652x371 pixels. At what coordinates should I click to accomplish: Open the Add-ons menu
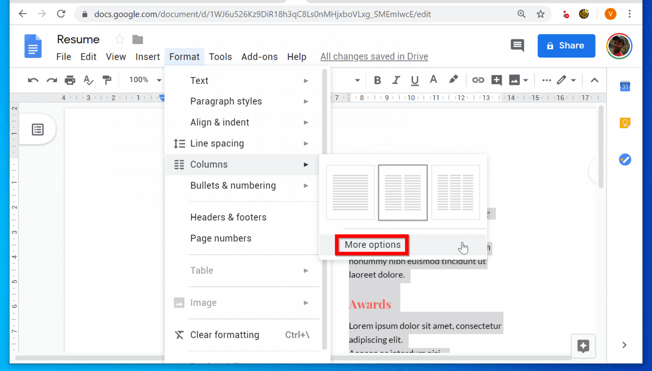(259, 57)
